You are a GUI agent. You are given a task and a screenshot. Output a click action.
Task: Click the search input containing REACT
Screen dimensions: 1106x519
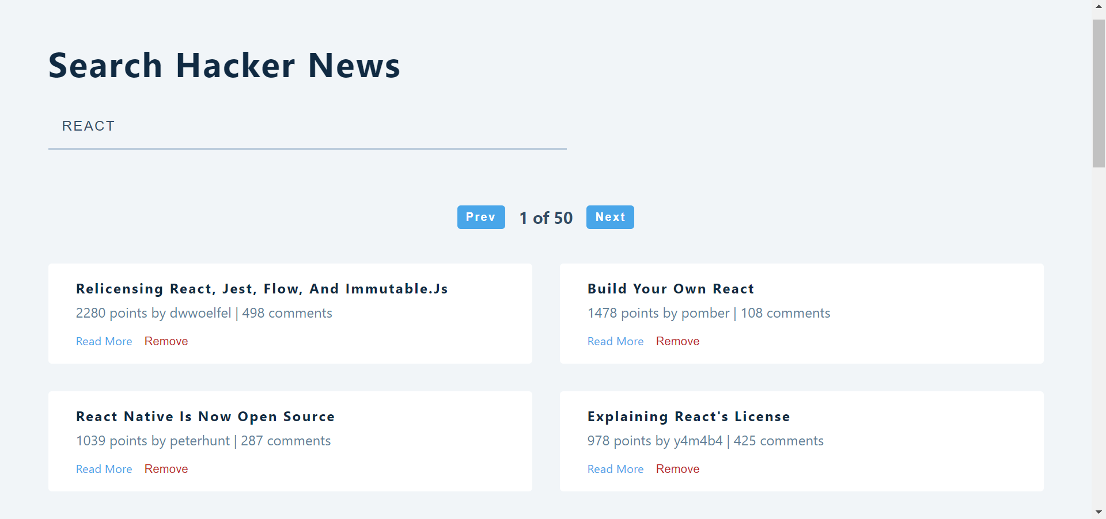(x=307, y=127)
